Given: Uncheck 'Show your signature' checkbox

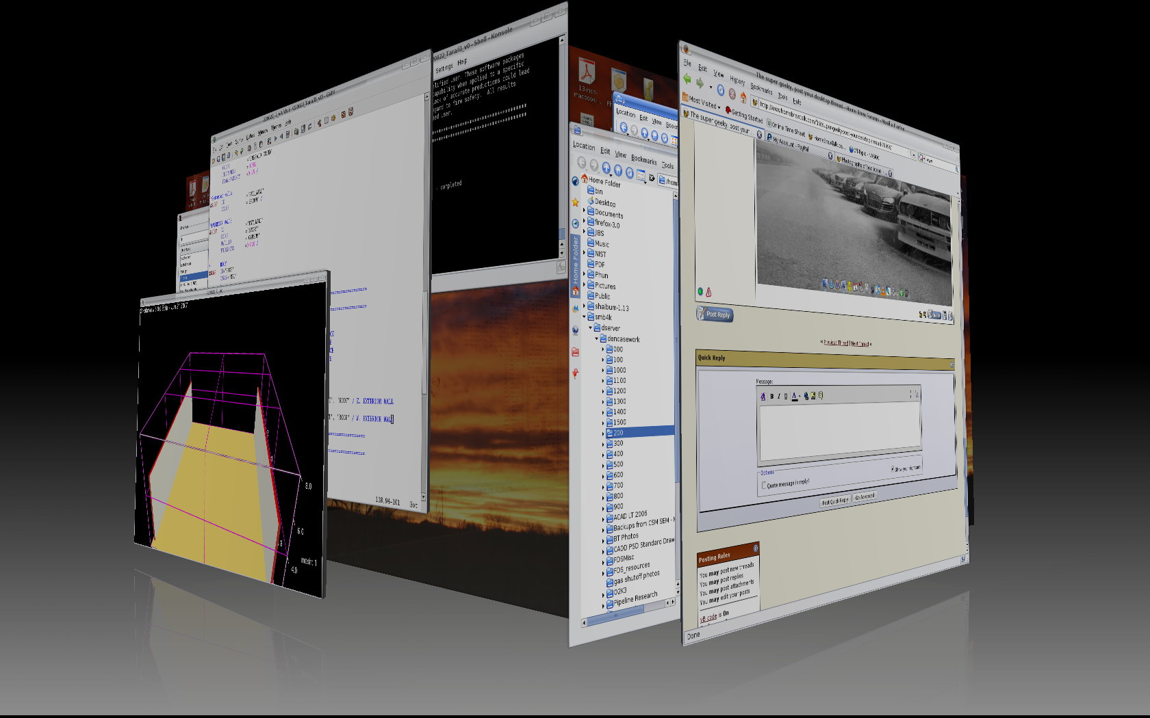Looking at the screenshot, I should (893, 469).
